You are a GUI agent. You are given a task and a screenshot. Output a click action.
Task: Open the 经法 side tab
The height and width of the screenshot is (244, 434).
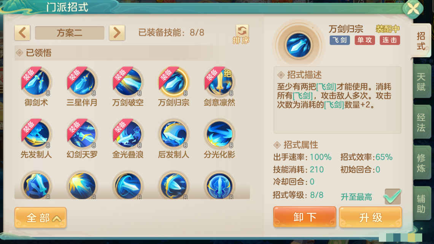(x=421, y=122)
